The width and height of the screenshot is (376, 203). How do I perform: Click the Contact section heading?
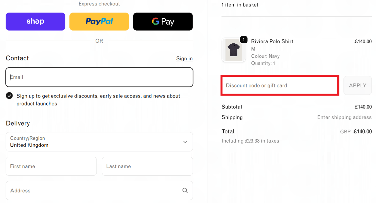pyautogui.click(x=17, y=58)
